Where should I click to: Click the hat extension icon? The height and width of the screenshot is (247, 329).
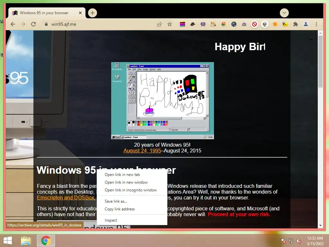[x=193, y=24]
